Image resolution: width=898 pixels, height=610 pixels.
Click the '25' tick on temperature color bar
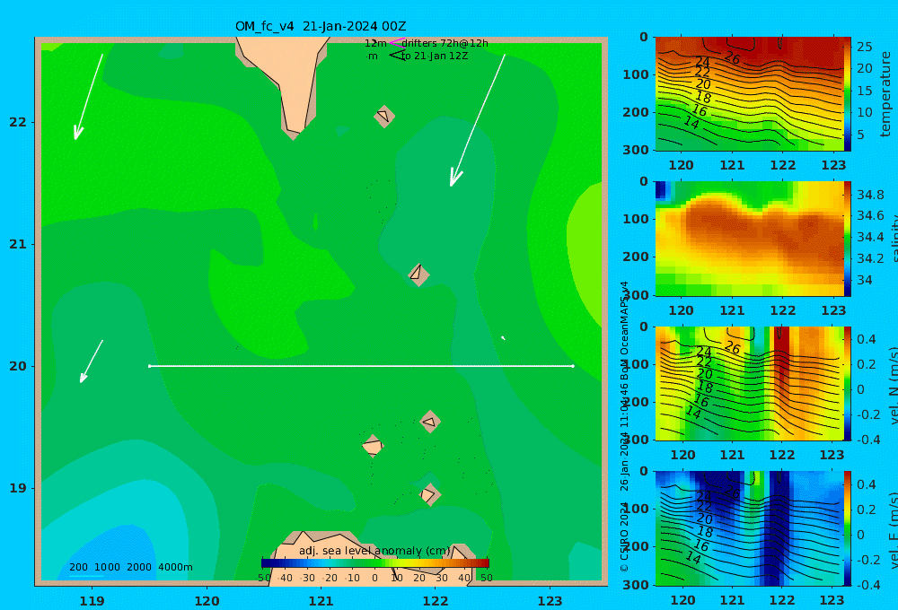[x=864, y=47]
